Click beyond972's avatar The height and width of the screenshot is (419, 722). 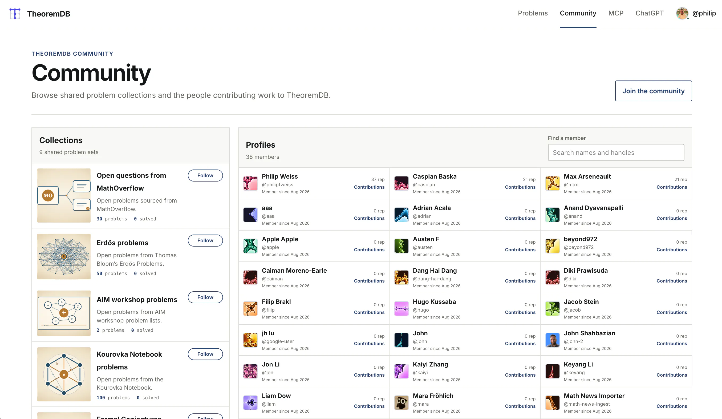pos(552,246)
